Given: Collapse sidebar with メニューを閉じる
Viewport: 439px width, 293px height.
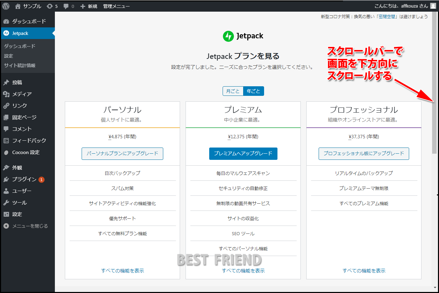Looking at the screenshot, I should 27,226.
